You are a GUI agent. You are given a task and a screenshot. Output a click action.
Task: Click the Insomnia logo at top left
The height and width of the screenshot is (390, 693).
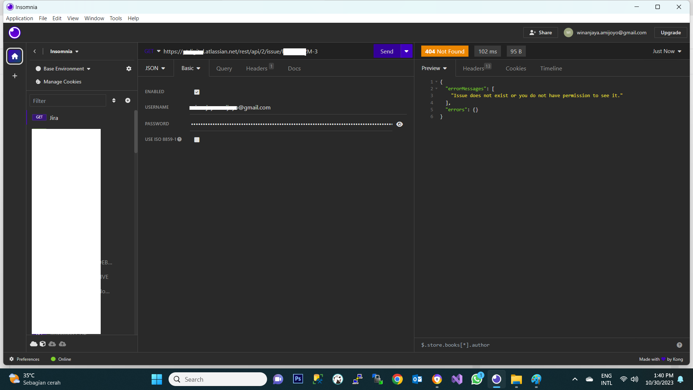click(14, 33)
